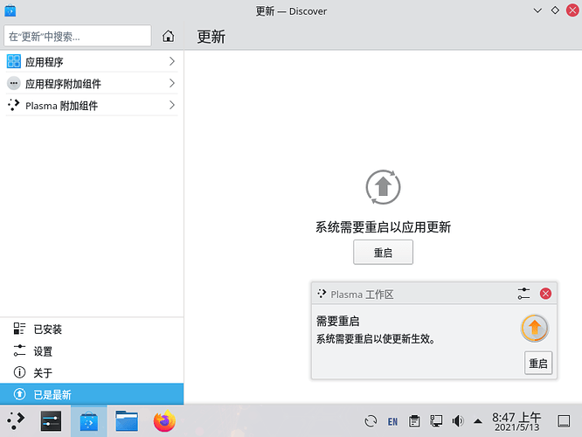Click the EN input method indicator
Image resolution: width=582 pixels, height=437 pixels.
point(392,421)
